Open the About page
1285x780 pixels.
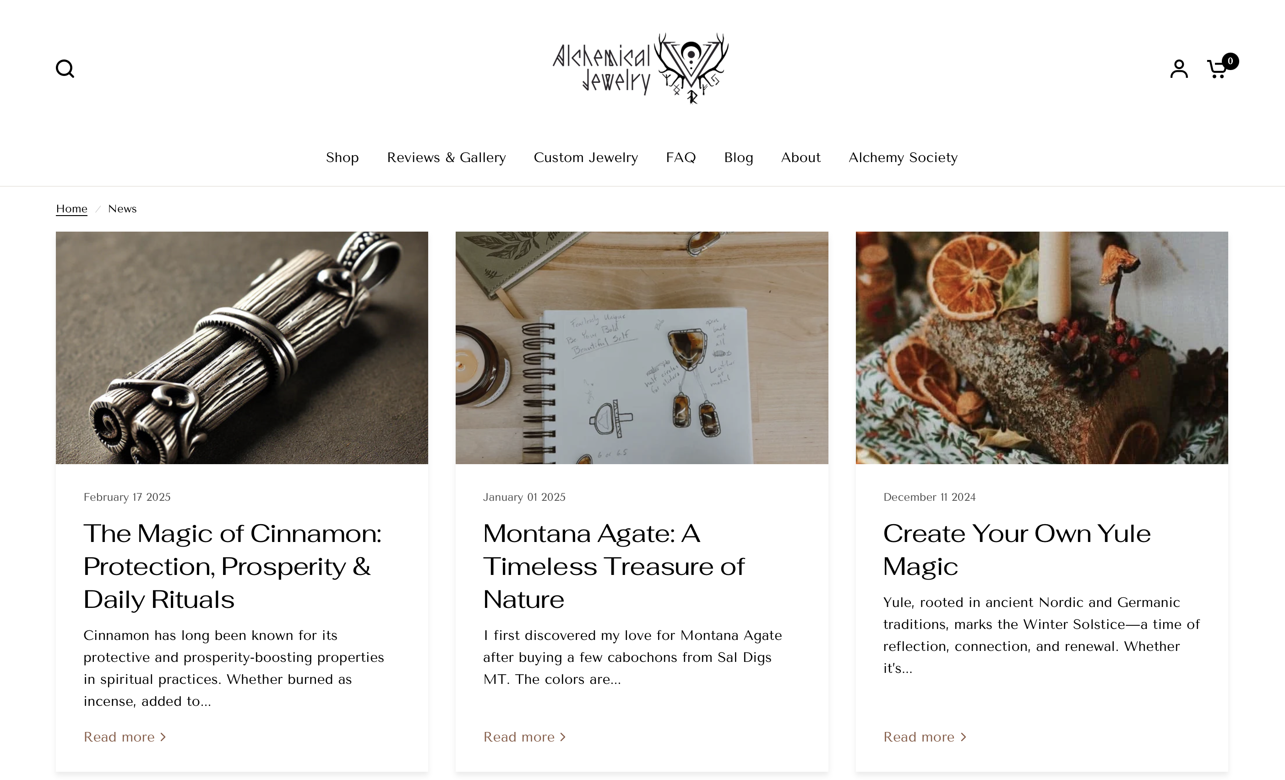point(800,157)
